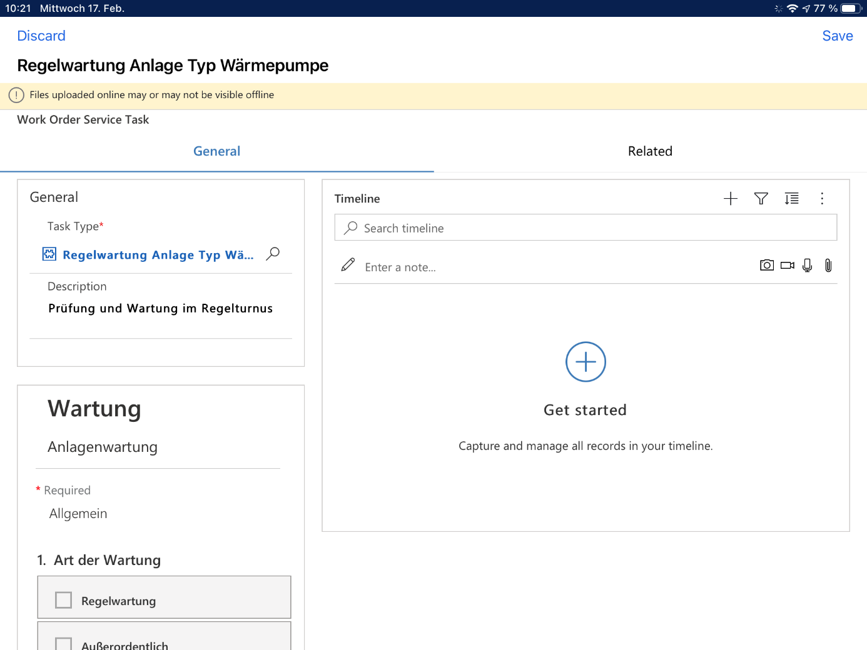Screen dimensions: 867x650
Task: Record audio with the microphone icon
Action: [808, 266]
